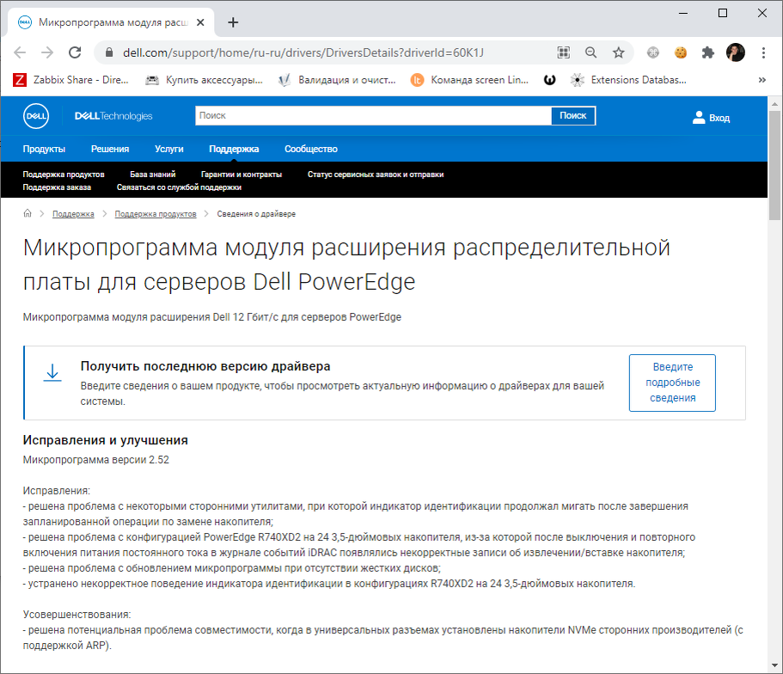Screen dimensions: 783x674
Task: Click the Вход sign-in link
Action: tap(711, 118)
